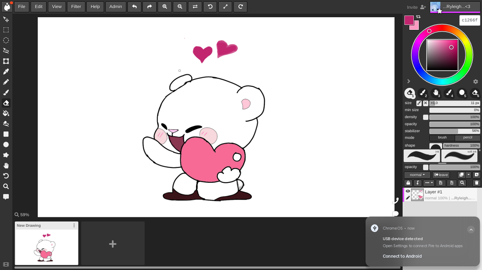Image resolution: width=482 pixels, height=270 pixels.
Task: Toggle the clipping mask arrow button
Action: click(x=418, y=183)
